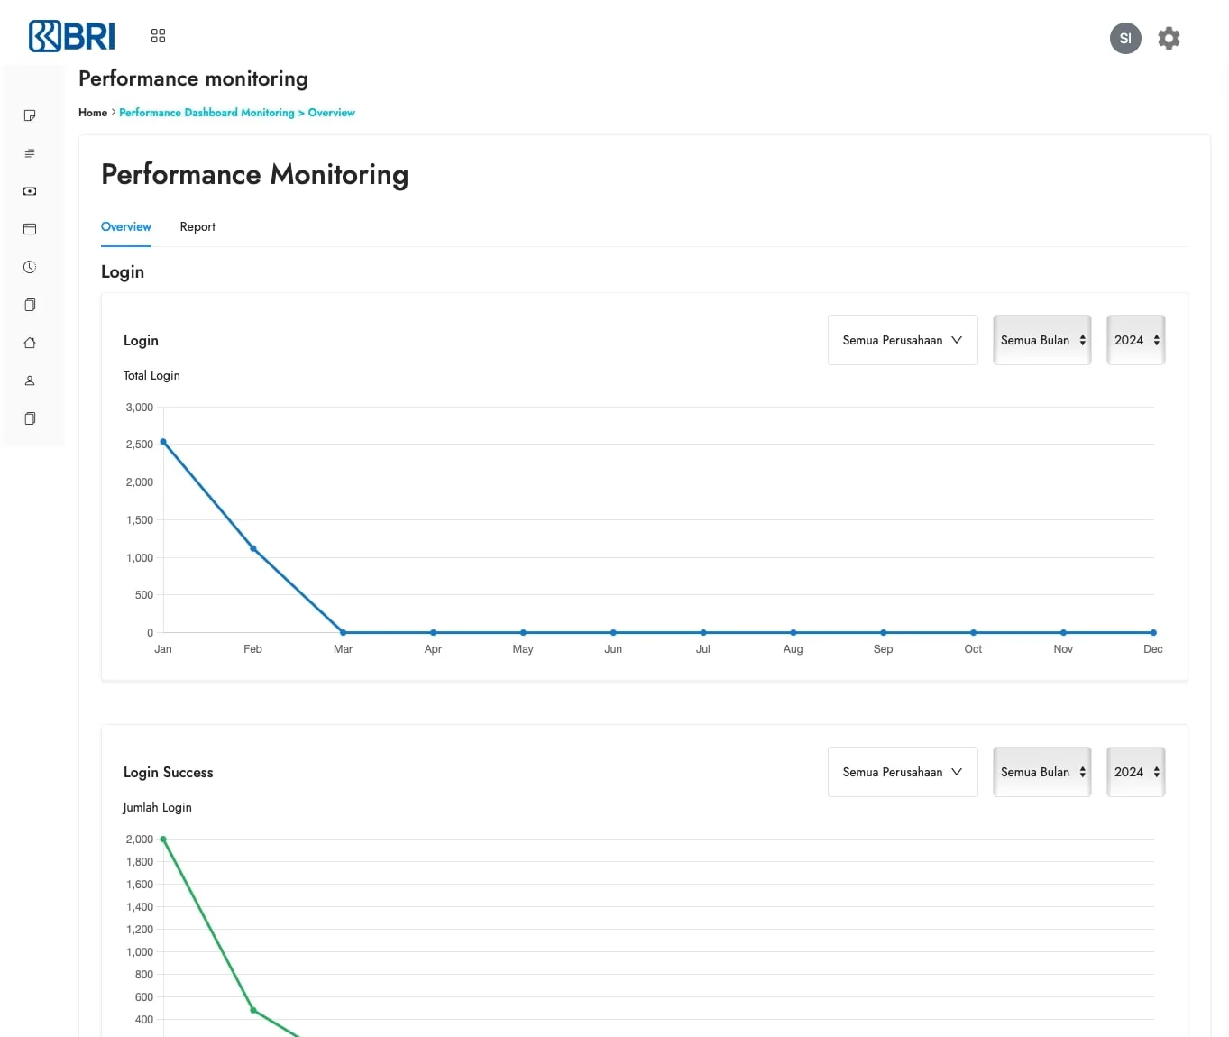Click the Mar data point on Login chart
Image resolution: width=1229 pixels, height=1037 pixels.
coord(344,632)
